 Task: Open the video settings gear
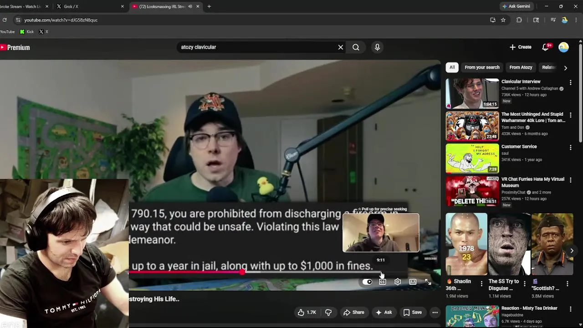tap(398, 282)
